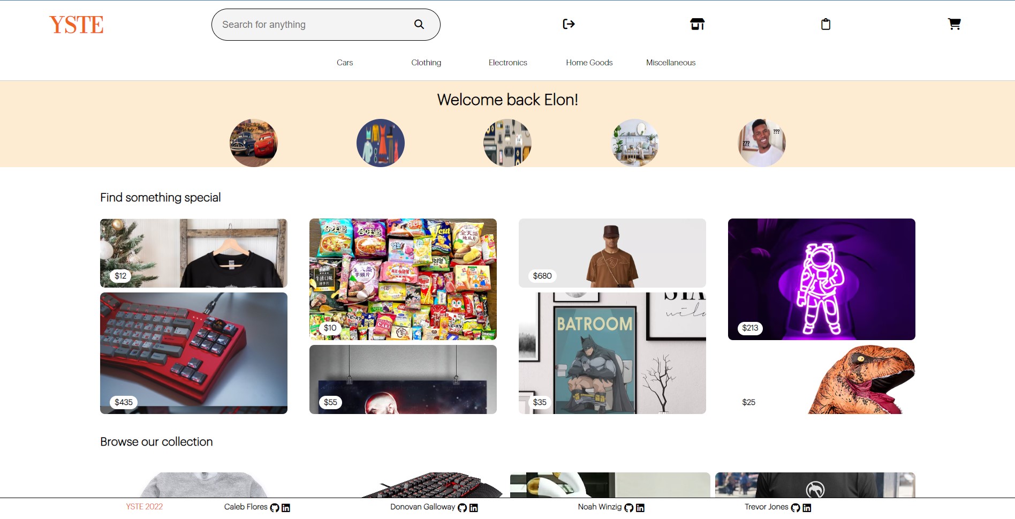Open Trevor Jones's LinkedIn icon

(807, 508)
